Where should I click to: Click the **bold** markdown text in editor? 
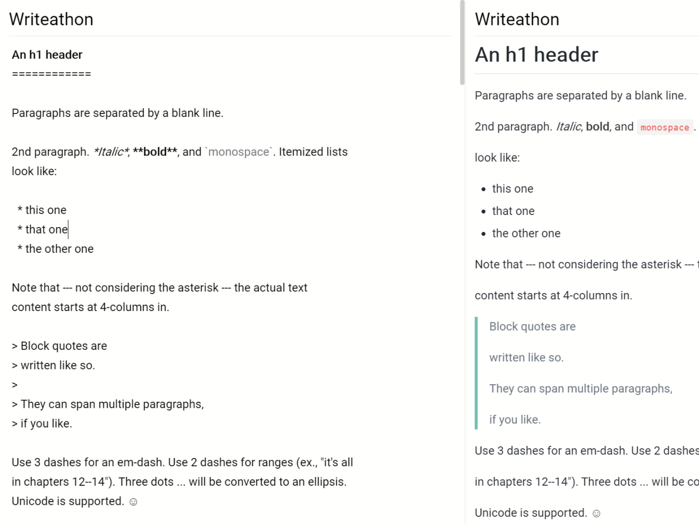[x=155, y=152]
